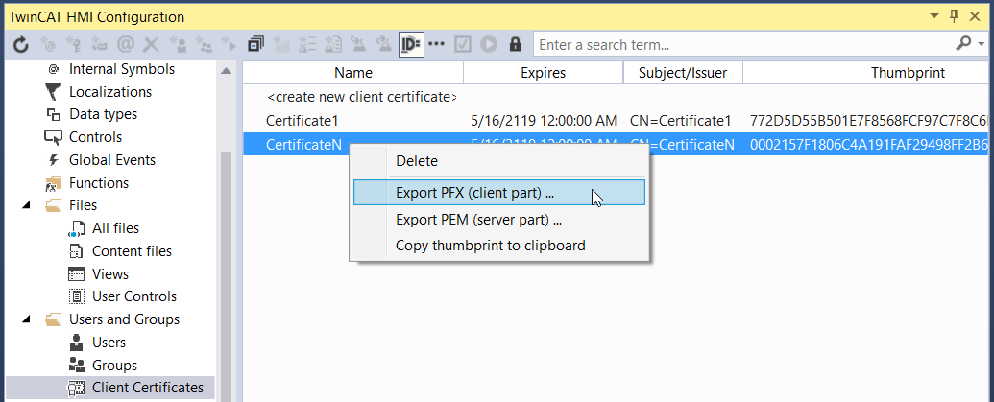994x402 pixels.
Task: Select the Global Events node
Action: (x=112, y=160)
